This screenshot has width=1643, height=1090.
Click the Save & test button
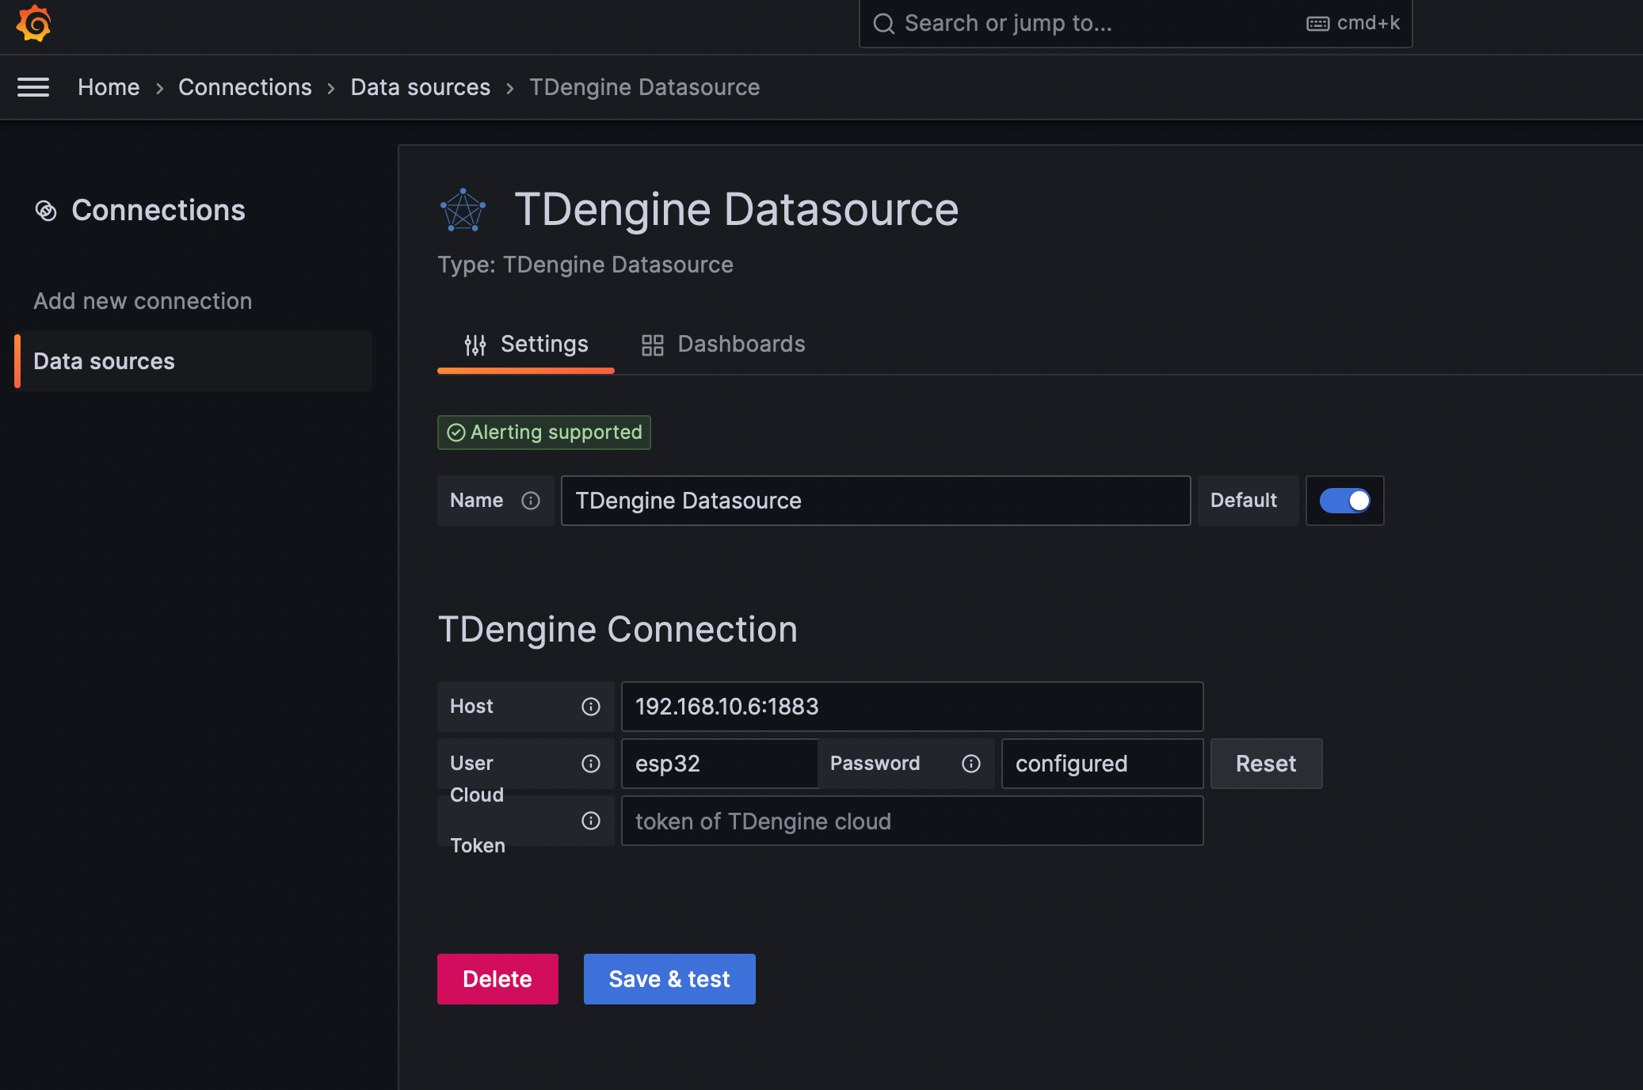coord(669,978)
